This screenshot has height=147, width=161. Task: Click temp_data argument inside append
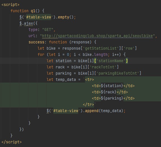coord(111,111)
